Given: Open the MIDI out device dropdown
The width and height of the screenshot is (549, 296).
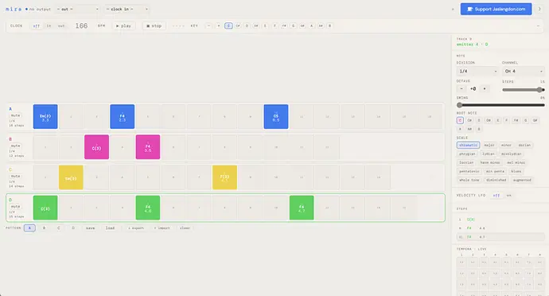Looking at the screenshot, I should (78, 9).
